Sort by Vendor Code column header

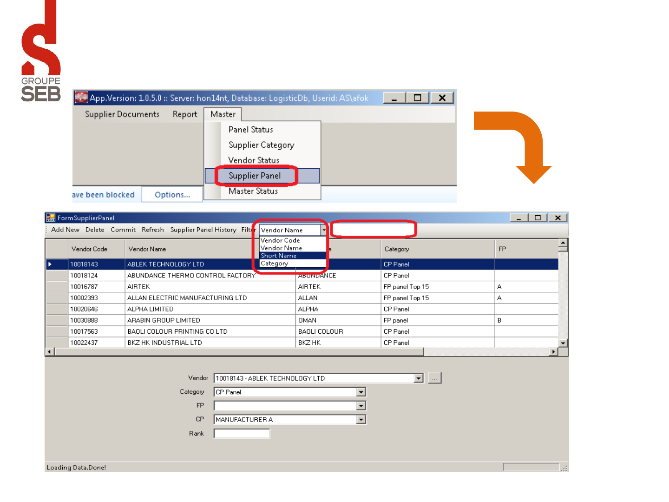[x=97, y=249]
